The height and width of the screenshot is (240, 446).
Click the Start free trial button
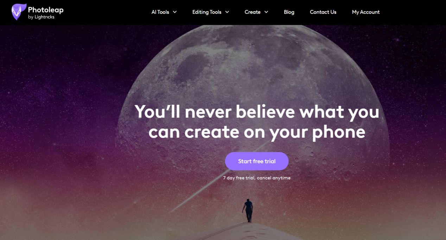(257, 161)
